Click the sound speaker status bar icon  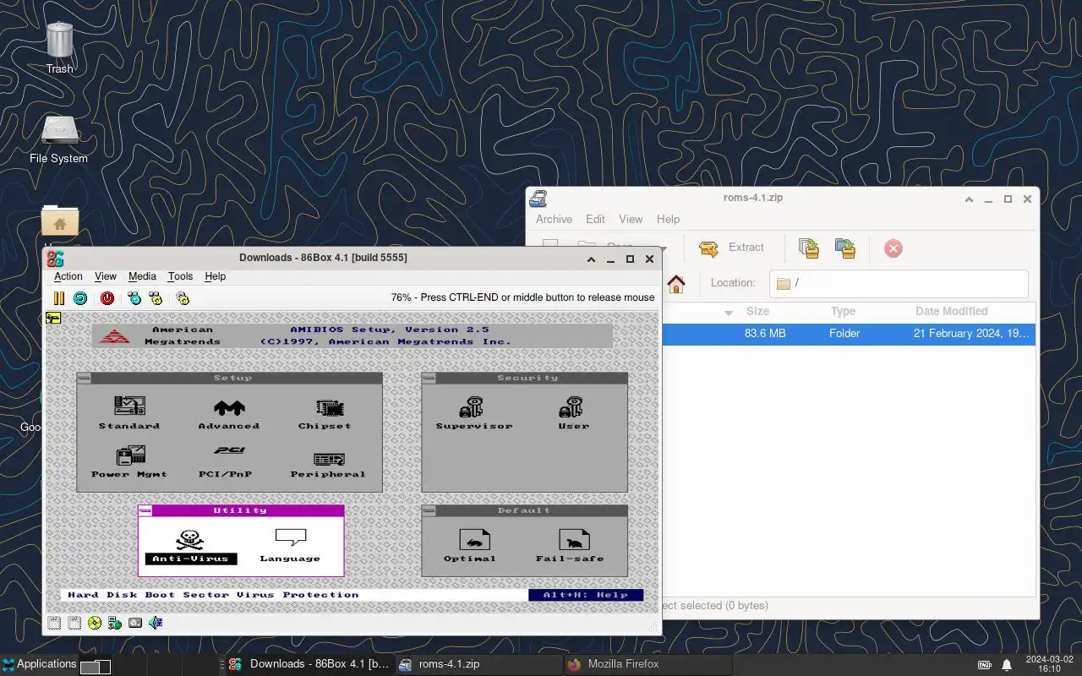point(156,623)
